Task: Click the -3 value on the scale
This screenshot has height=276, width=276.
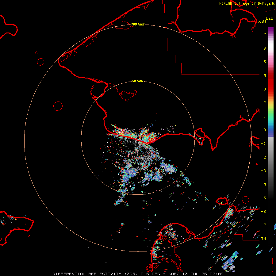Action: pyautogui.click(x=263, y=171)
